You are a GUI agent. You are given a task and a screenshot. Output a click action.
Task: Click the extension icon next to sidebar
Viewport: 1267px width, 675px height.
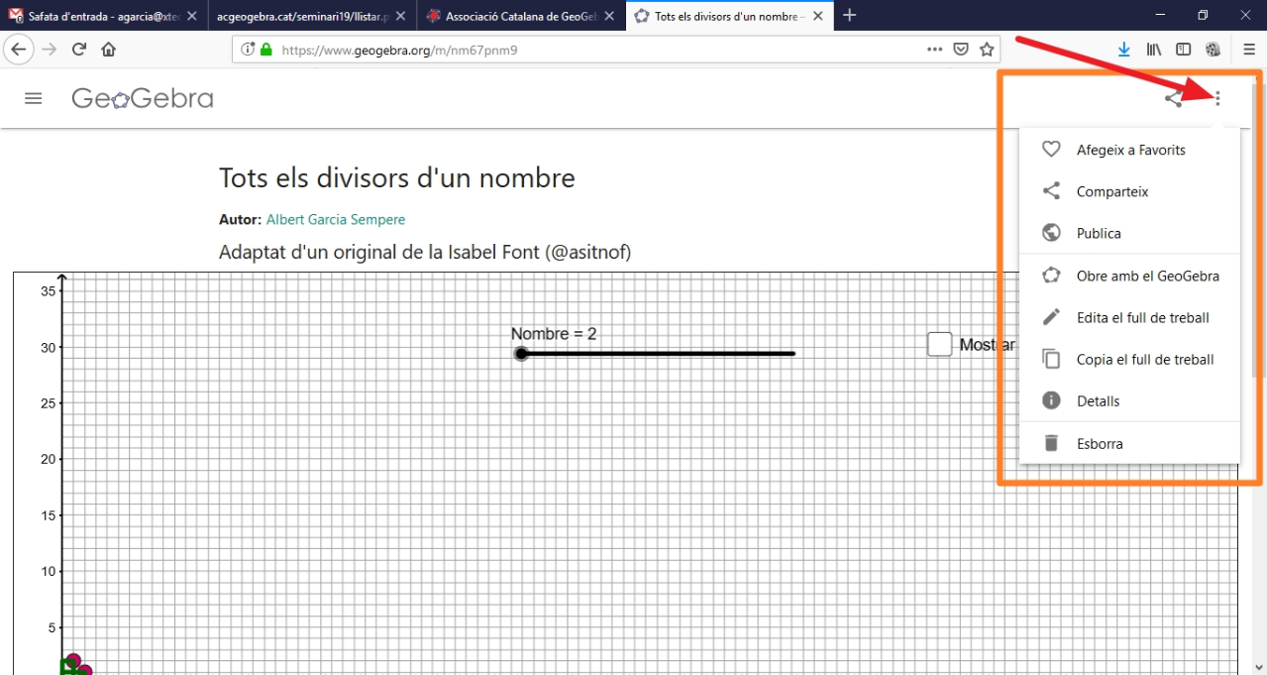[x=1214, y=49]
